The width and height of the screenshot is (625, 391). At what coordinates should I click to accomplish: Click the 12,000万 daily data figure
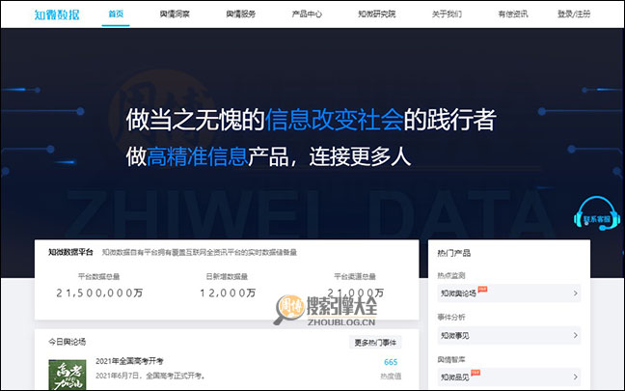[228, 293]
